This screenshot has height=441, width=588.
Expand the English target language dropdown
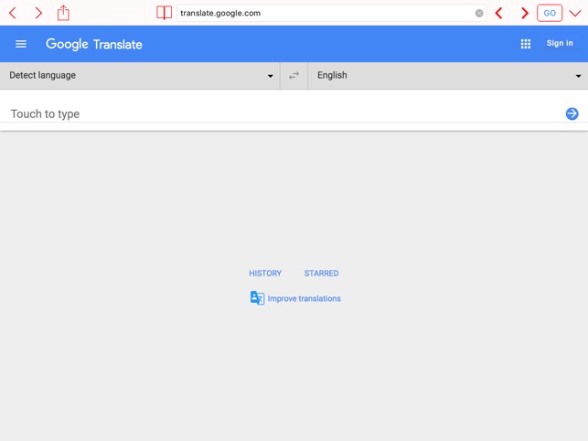pos(448,75)
